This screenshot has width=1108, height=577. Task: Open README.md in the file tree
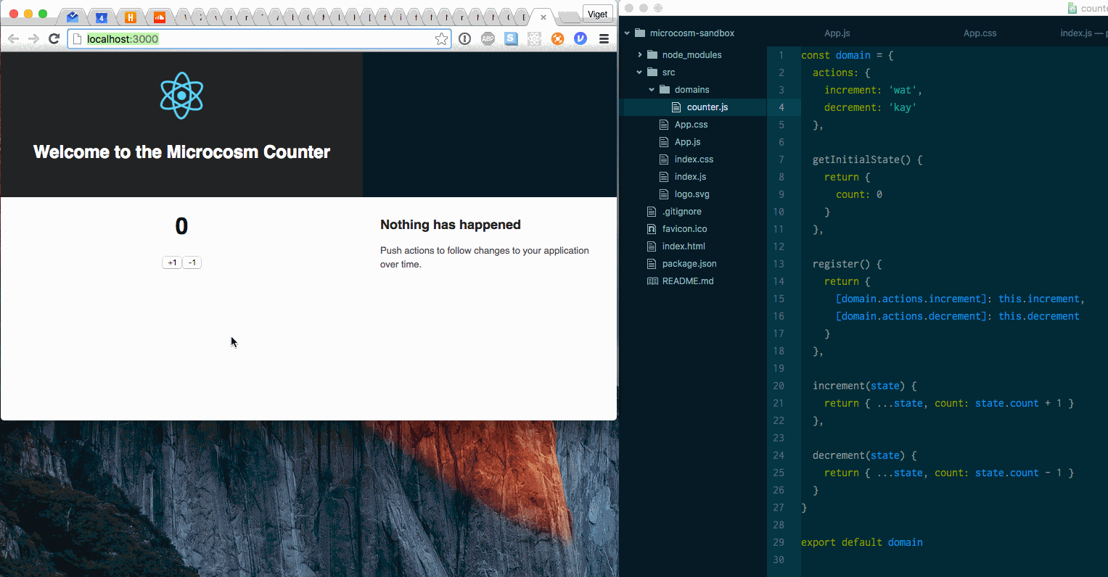tap(688, 281)
